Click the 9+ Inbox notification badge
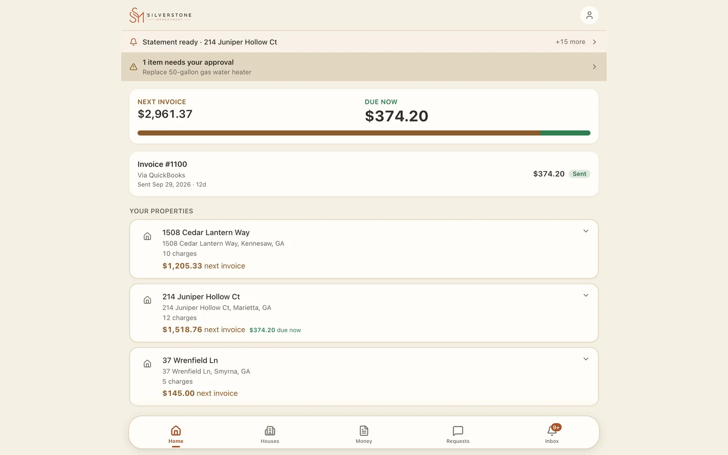This screenshot has width=728, height=455. tap(556, 428)
